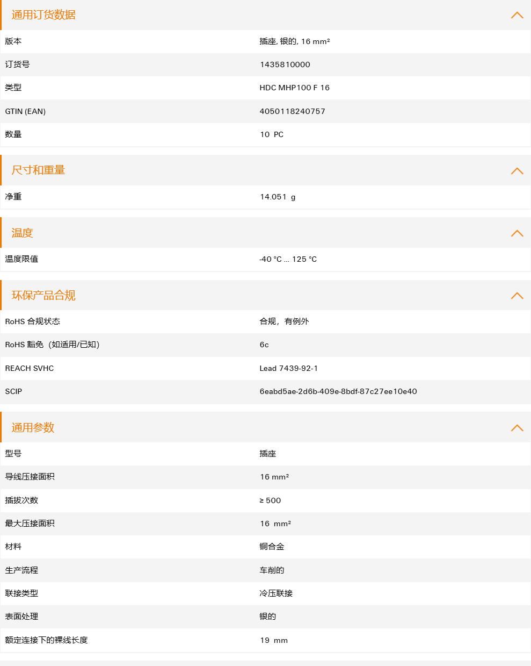Click the 订货号 label
The height and width of the screenshot is (666, 531).
[17, 65]
